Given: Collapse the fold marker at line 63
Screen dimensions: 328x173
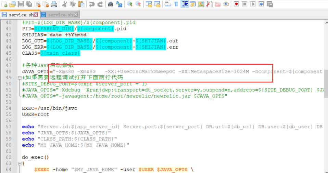Looking at the screenshot, I should [19, 164].
